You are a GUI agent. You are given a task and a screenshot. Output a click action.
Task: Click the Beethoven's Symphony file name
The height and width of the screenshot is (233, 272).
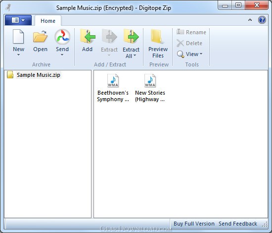[113, 96]
